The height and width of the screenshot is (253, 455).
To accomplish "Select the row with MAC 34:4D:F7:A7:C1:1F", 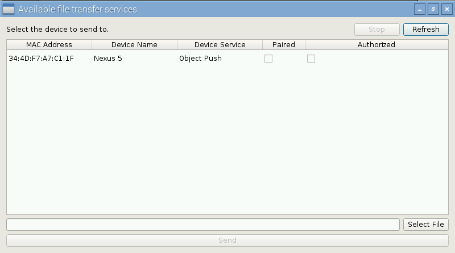I will click(x=41, y=58).
